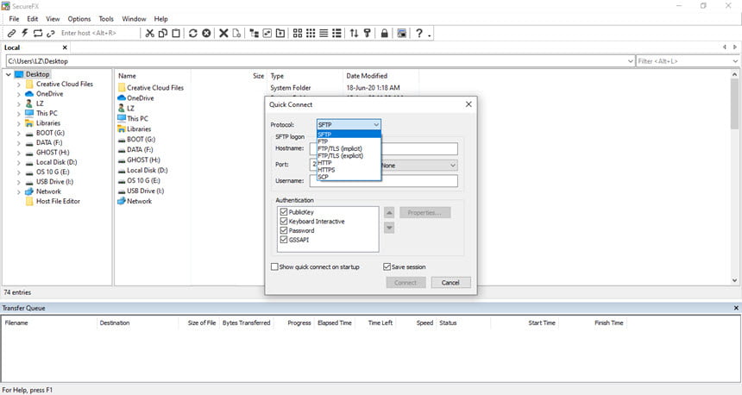Click the Connect button in dialog
The image size is (742, 395).
point(406,282)
